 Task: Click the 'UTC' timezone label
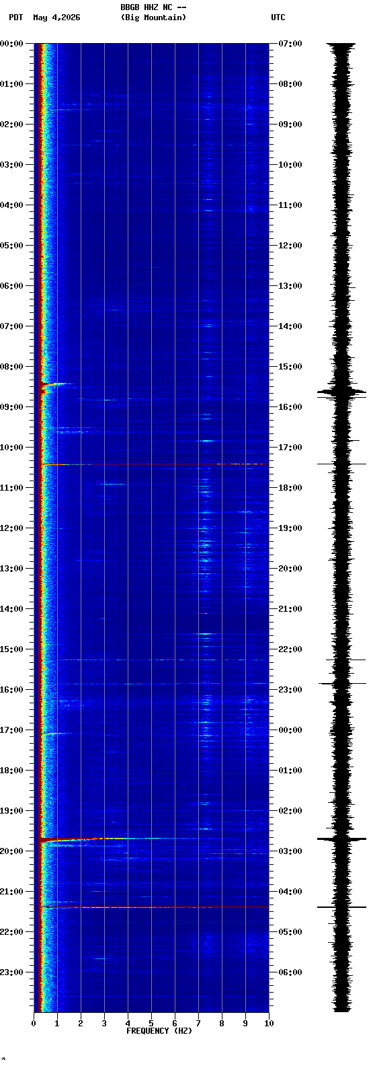(278, 17)
